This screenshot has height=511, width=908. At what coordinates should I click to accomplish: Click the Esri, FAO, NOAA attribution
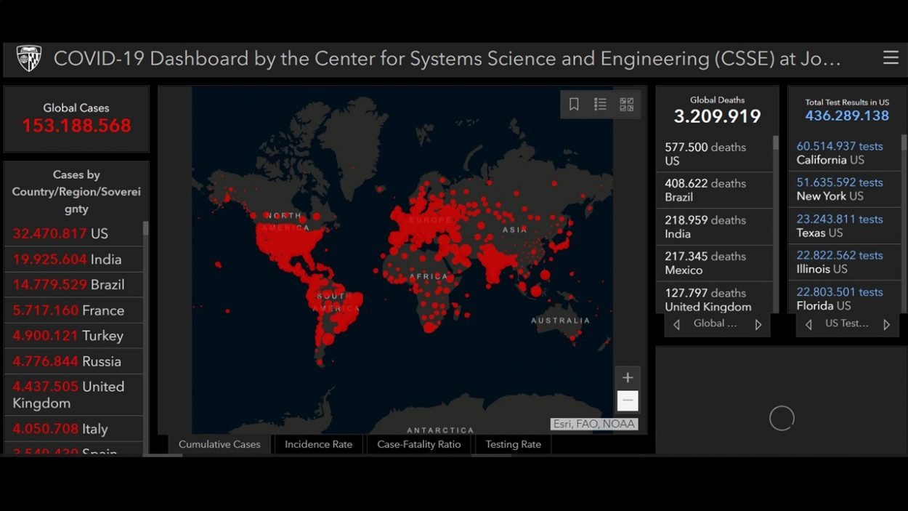click(x=593, y=424)
